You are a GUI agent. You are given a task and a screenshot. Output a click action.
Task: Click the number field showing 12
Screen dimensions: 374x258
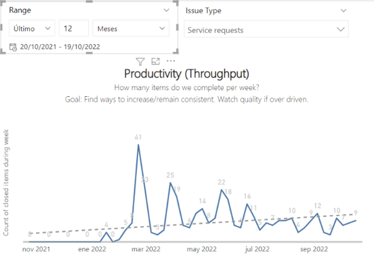74,29
